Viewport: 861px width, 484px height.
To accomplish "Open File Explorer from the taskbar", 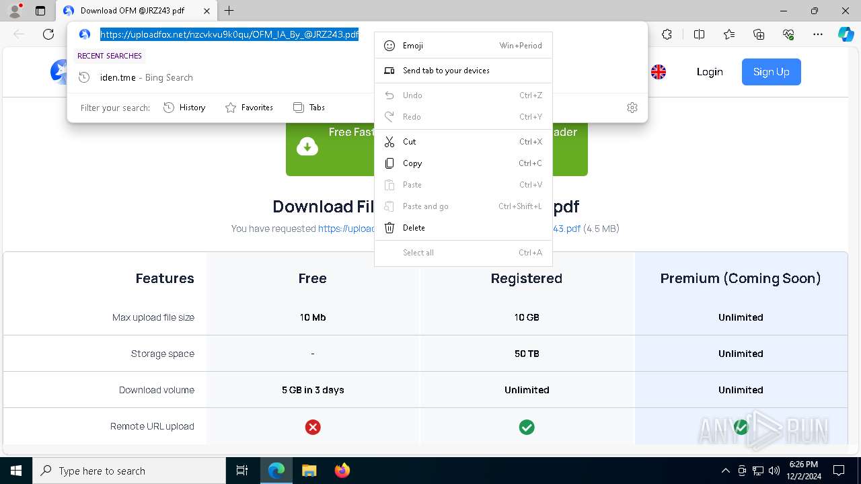I will pyautogui.click(x=309, y=471).
